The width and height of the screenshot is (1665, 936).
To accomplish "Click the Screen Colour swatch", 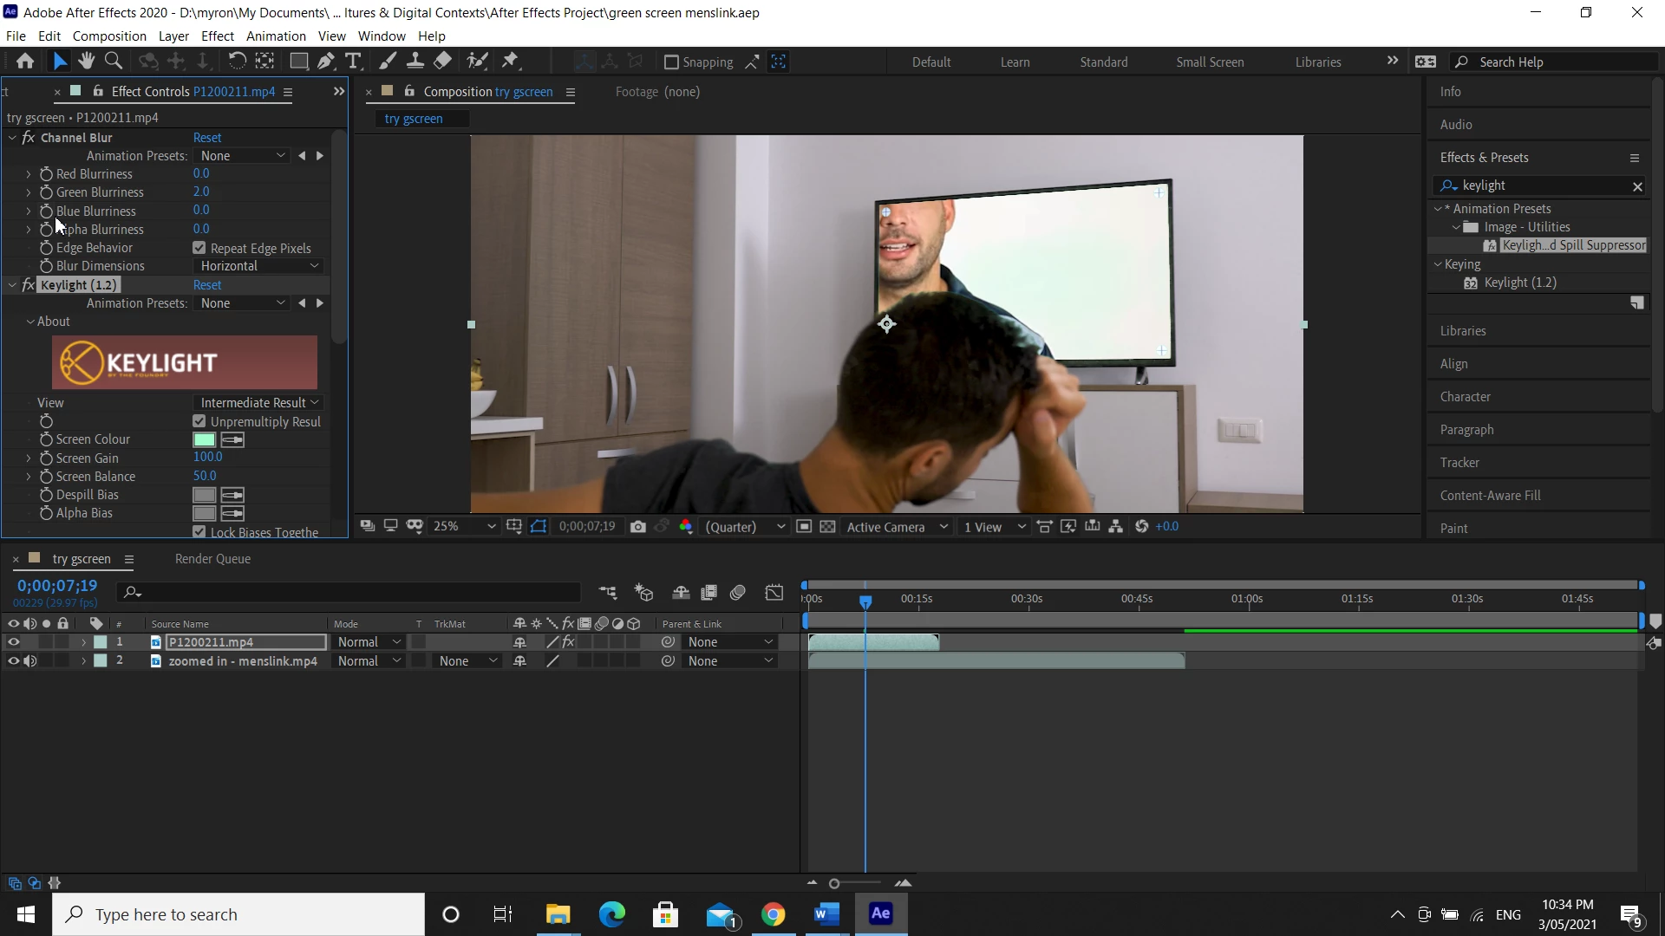I will click(x=204, y=440).
